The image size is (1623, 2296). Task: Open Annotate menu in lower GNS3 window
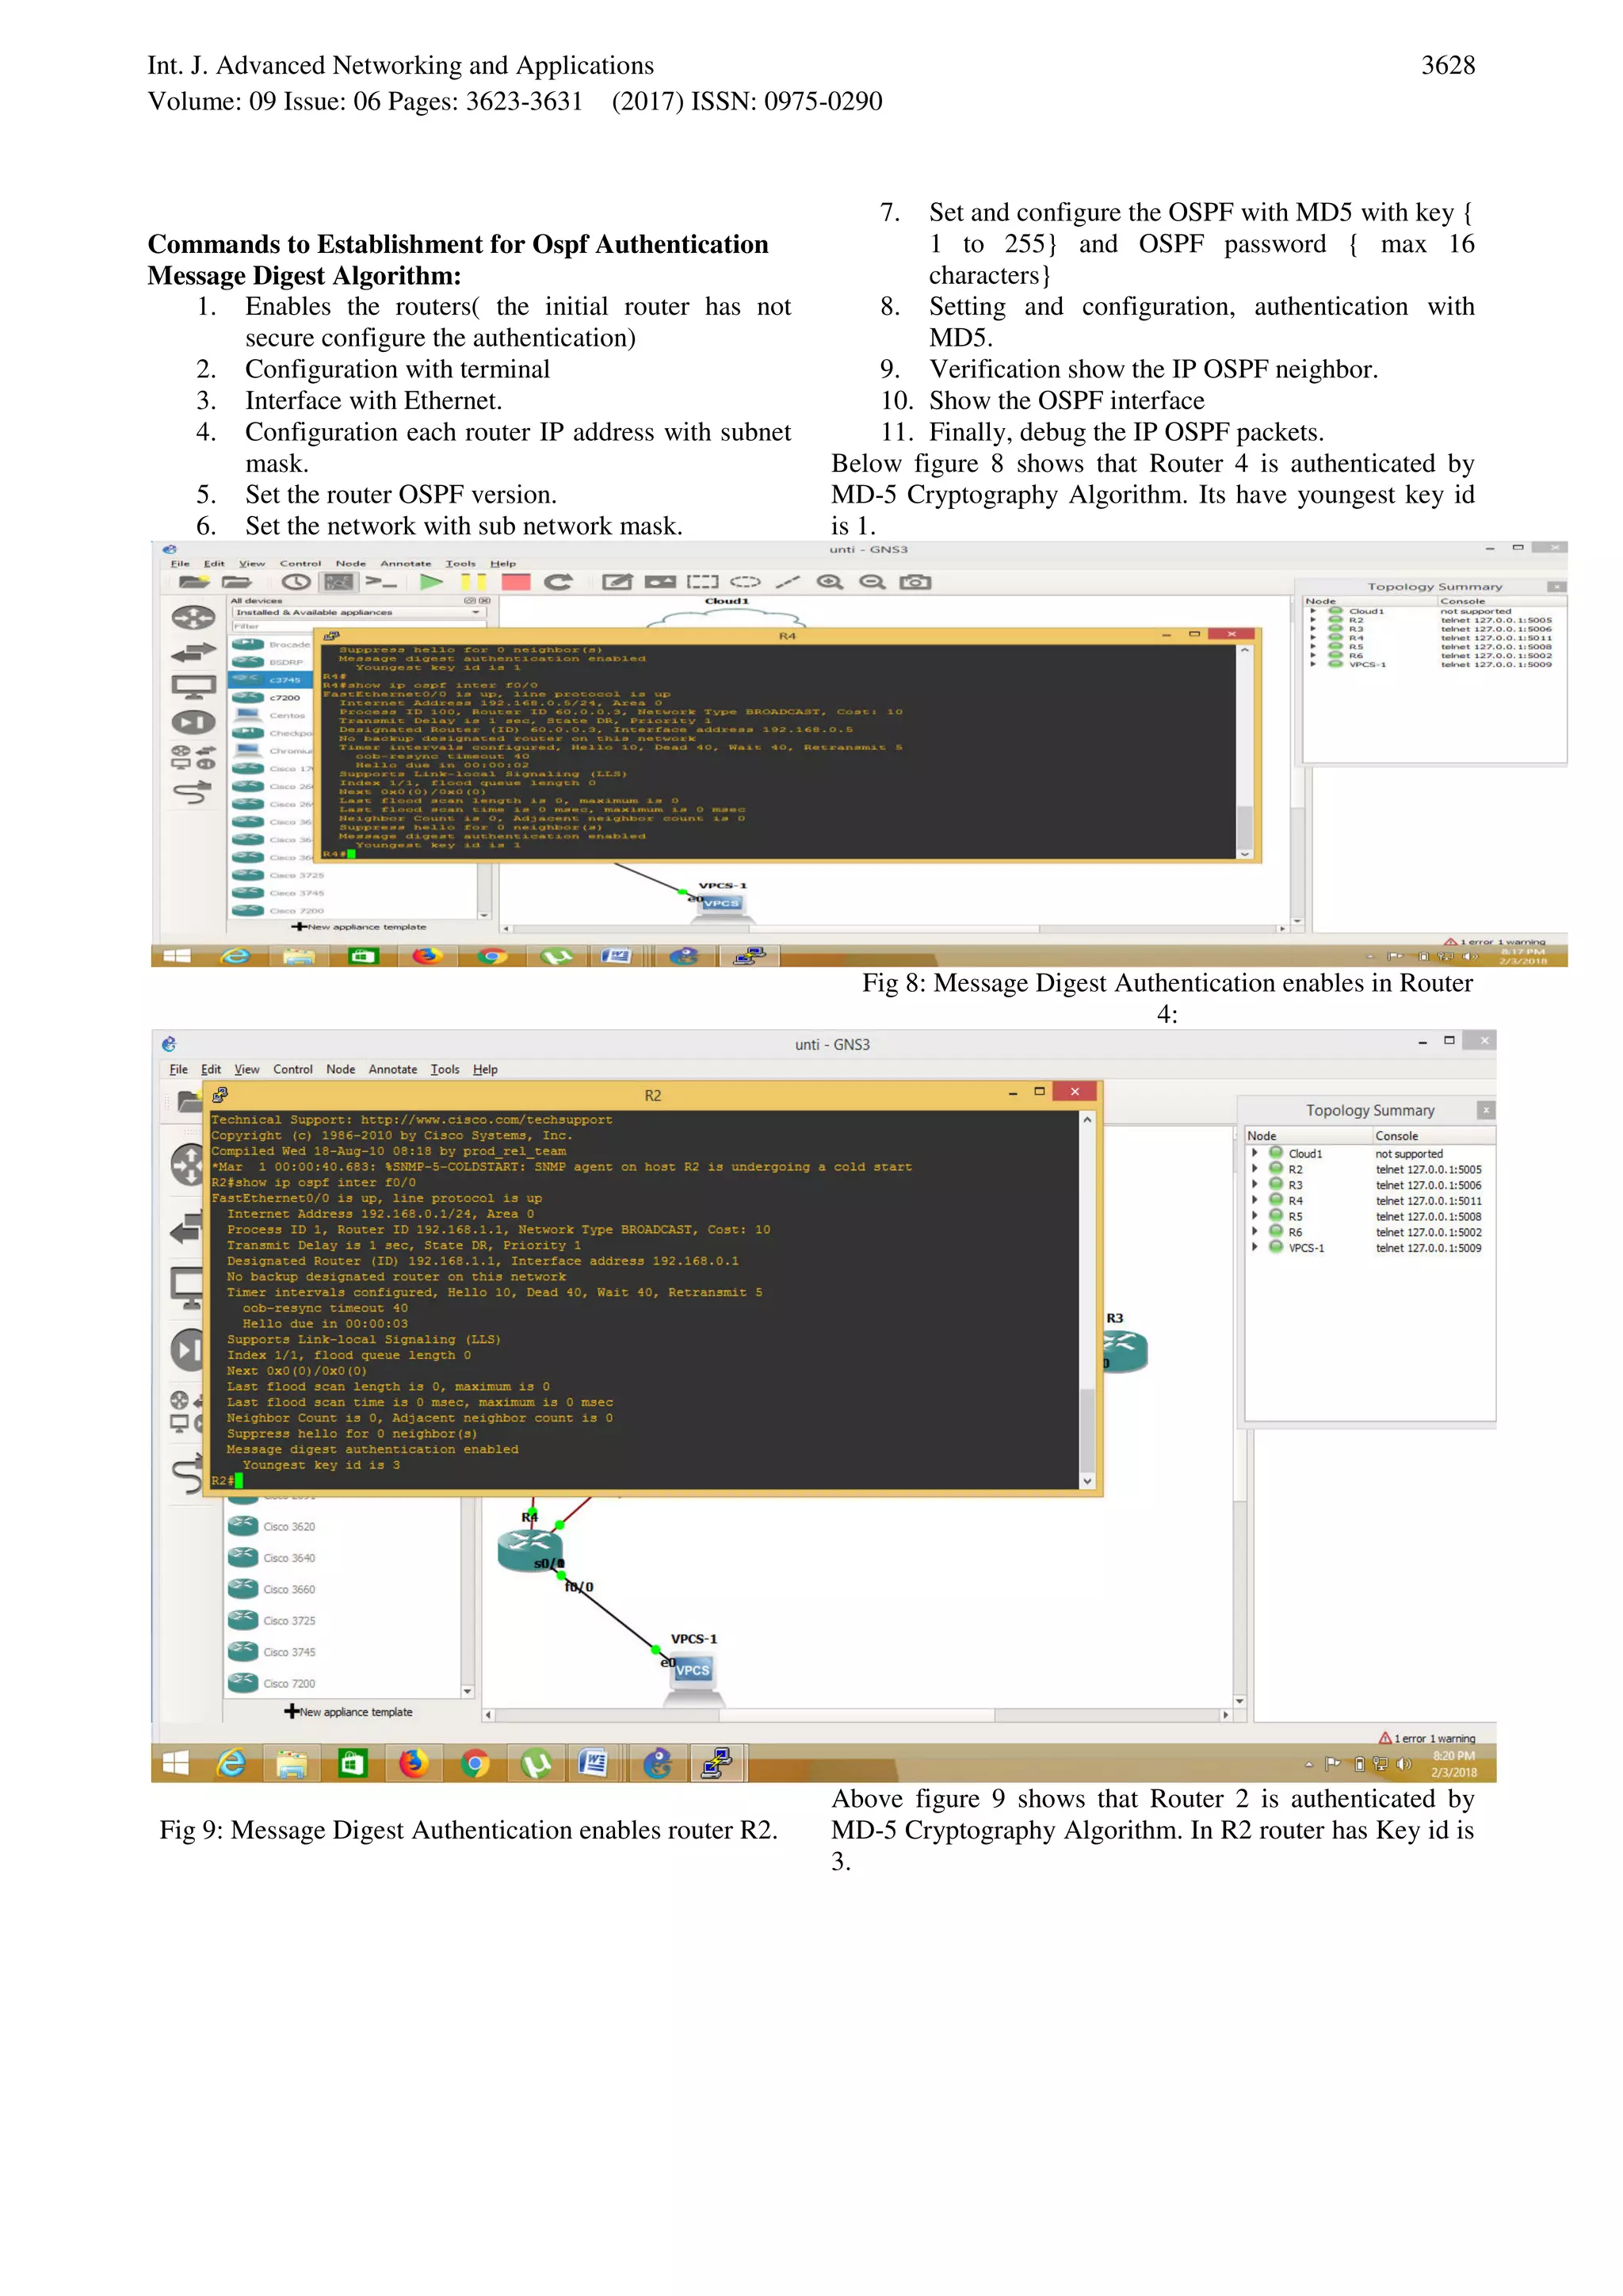tap(393, 1069)
